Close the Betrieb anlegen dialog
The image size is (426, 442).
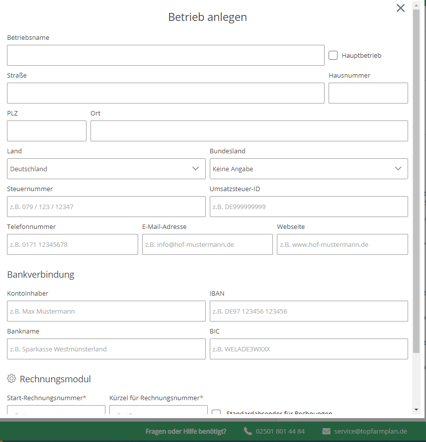400,8
